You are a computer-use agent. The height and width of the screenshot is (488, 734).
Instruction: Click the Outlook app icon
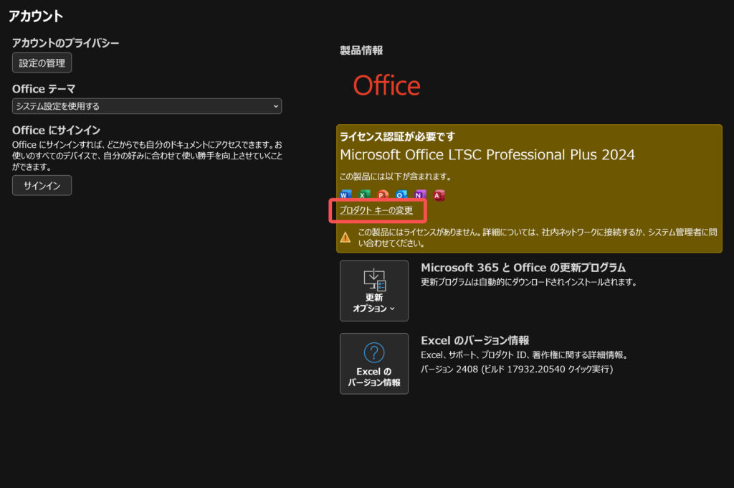pyautogui.click(x=401, y=194)
